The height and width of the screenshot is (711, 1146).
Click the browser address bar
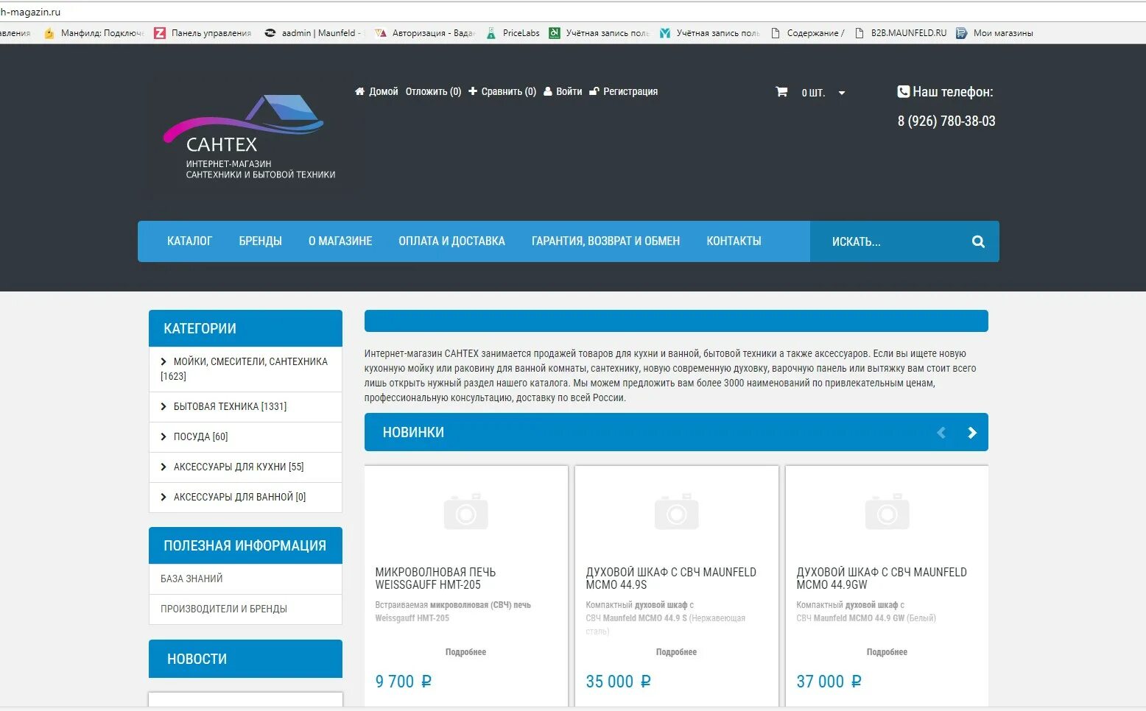573,12
